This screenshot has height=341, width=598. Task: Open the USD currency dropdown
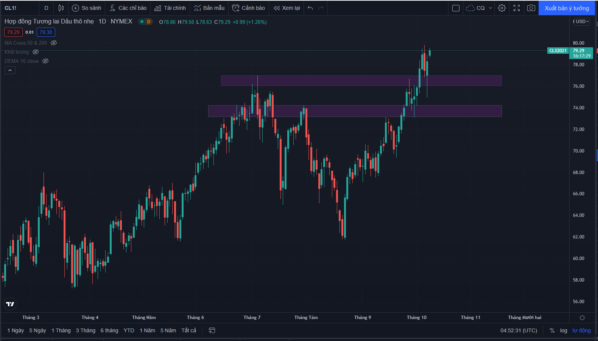[582, 22]
